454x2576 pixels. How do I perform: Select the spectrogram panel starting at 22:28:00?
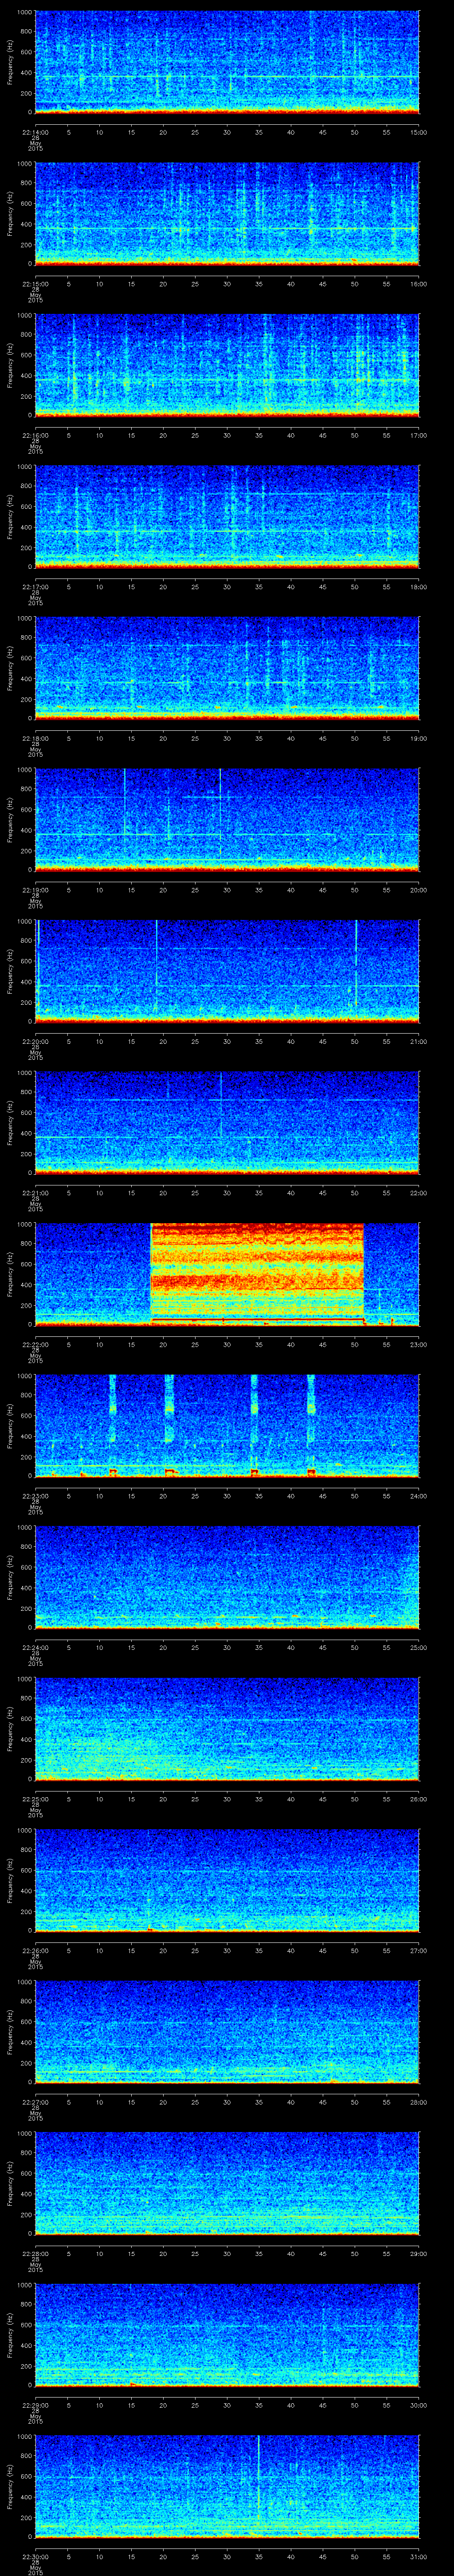coord(227,2183)
